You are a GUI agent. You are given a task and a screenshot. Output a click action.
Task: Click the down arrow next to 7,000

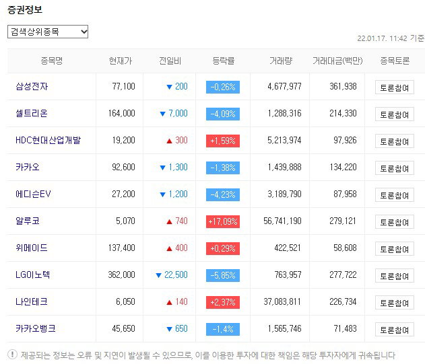coord(162,114)
